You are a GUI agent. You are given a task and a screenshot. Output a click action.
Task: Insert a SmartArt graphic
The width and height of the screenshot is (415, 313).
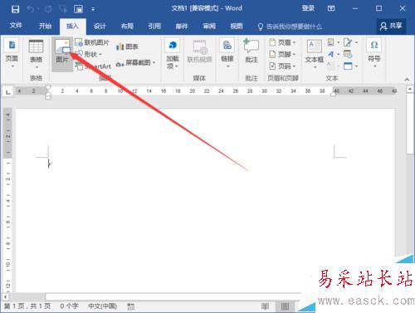[93, 66]
